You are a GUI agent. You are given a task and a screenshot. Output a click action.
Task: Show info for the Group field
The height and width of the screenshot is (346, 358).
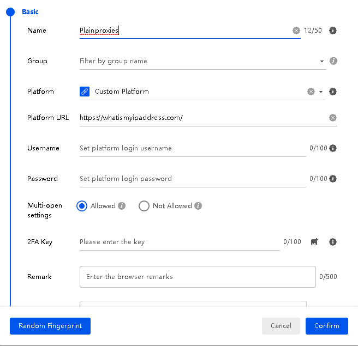(333, 61)
